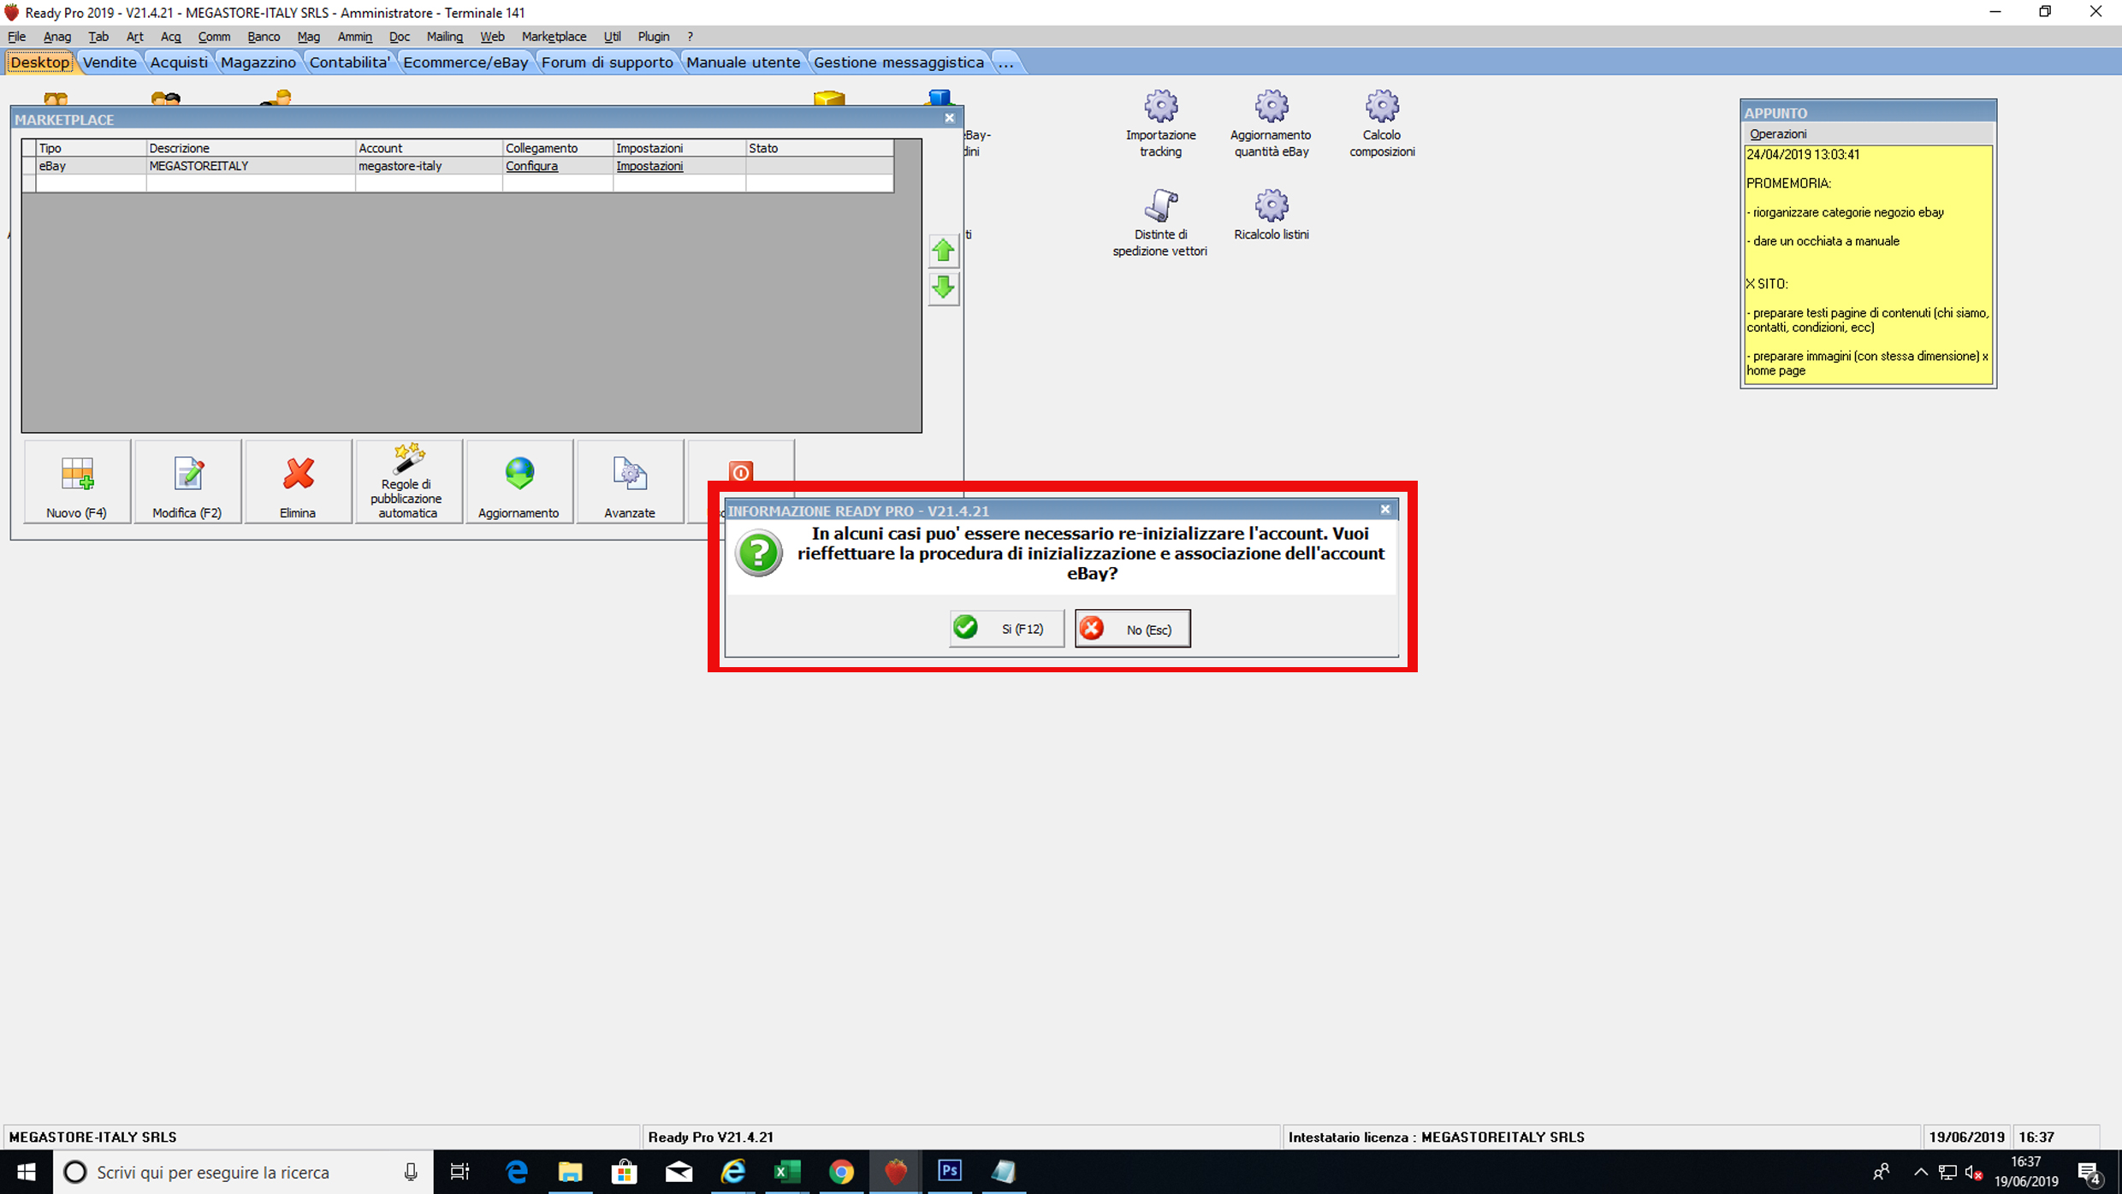2122x1194 pixels.
Task: Open notification center in system tray
Action: coord(2088,1172)
